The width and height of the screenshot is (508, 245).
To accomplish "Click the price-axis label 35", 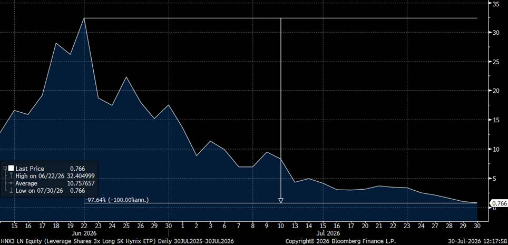I will (x=496, y=4).
